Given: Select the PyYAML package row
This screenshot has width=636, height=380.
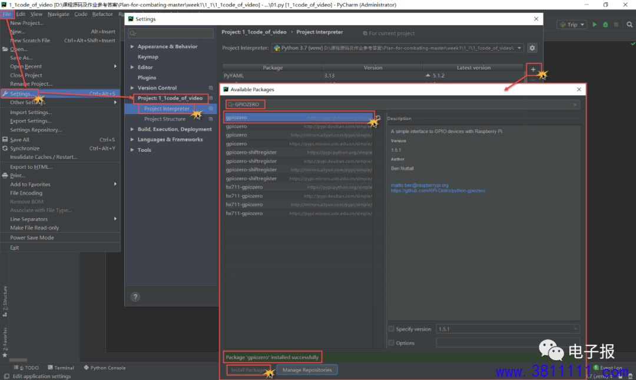Looking at the screenshot, I should [x=373, y=76].
